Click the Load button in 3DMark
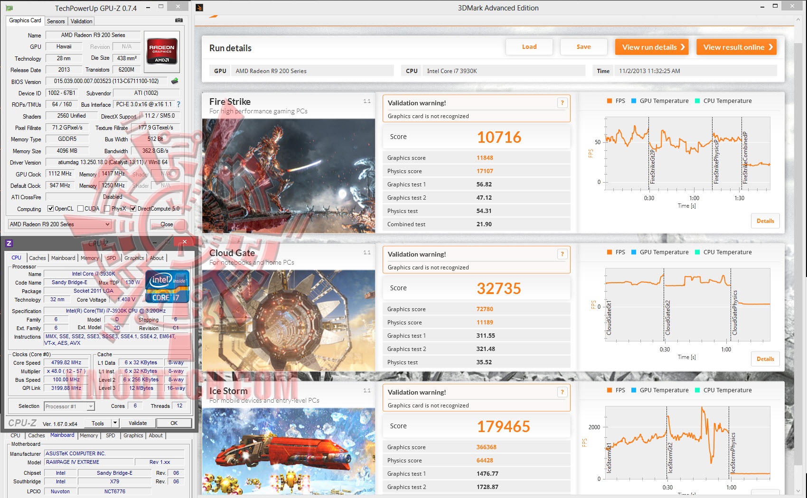Viewport: 807px width, 498px height. (529, 47)
